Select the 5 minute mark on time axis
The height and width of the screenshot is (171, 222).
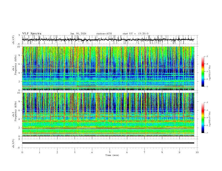(110, 152)
